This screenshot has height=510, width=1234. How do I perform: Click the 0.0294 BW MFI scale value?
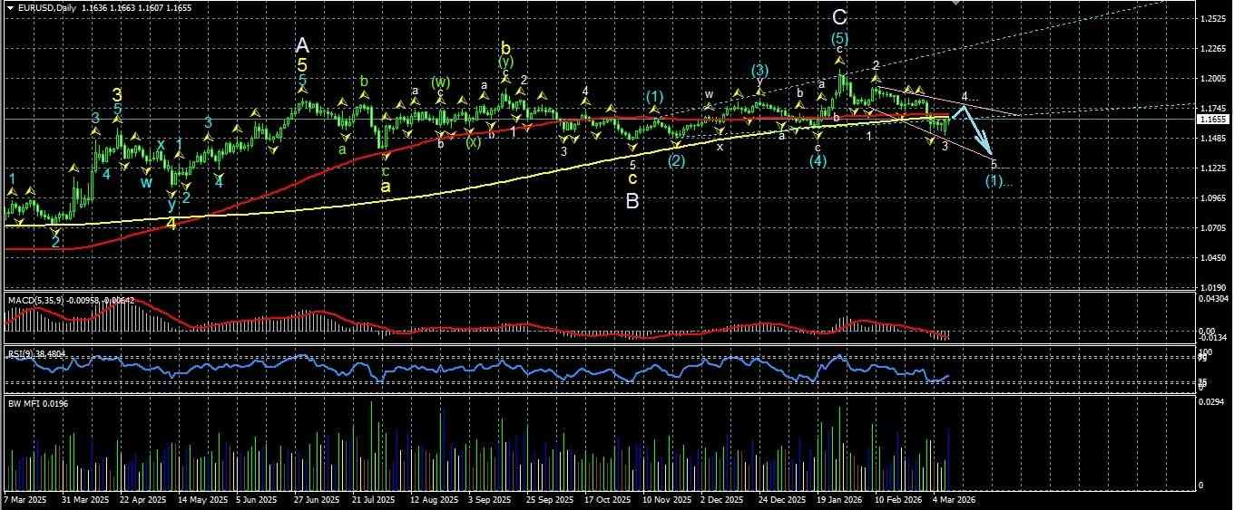pos(1212,401)
